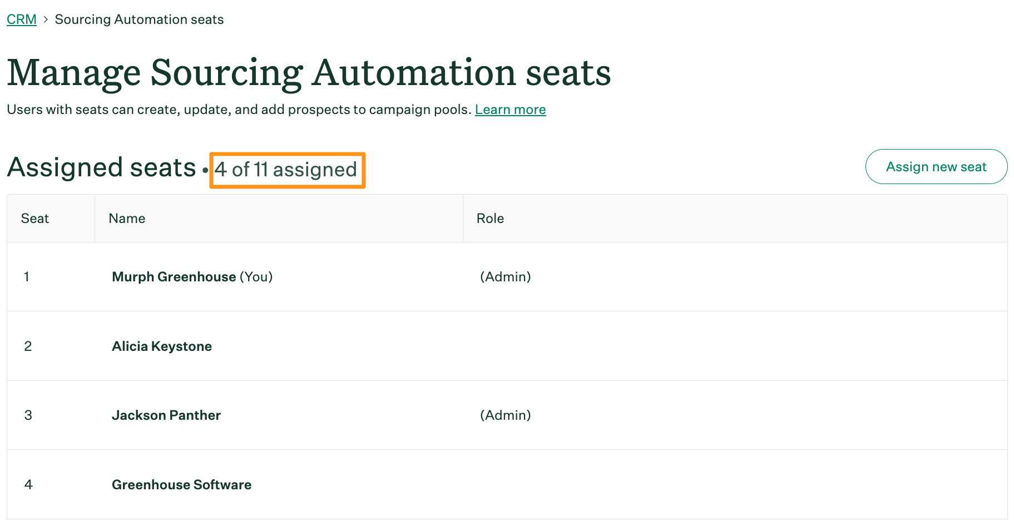Select the Assigned seats section heading
The image size is (1014, 526).
coord(100,167)
